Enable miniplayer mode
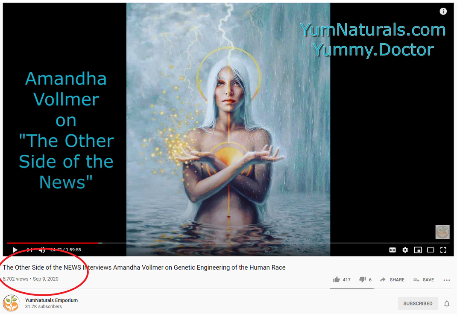This screenshot has height=314, width=457. coord(418,250)
